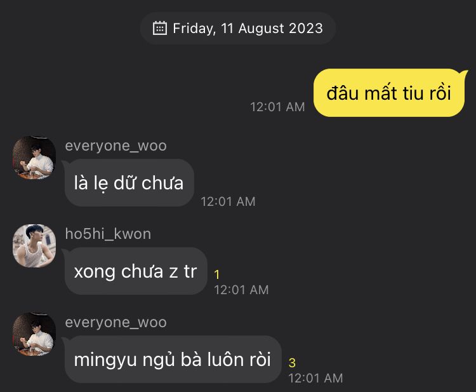Open ho5hi_kwon's profile avatar
The width and height of the screenshot is (476, 392).
click(x=34, y=246)
